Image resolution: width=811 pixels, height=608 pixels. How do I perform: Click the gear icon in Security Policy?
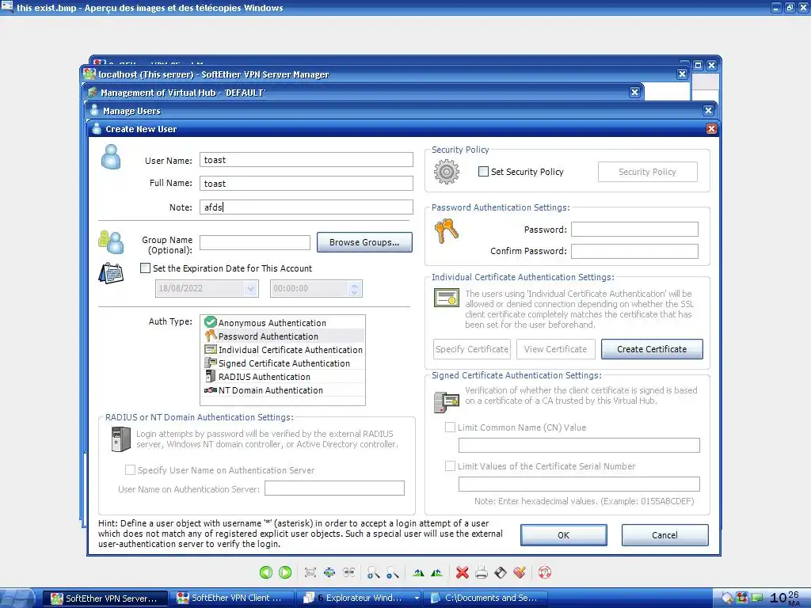(447, 172)
